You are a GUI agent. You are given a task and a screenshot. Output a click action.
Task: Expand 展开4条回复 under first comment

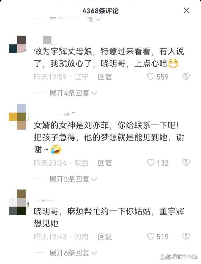[x=73, y=93]
